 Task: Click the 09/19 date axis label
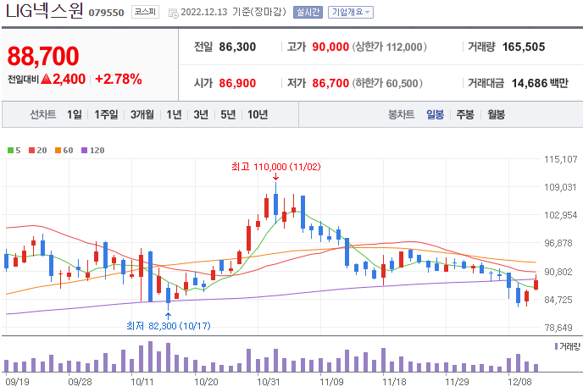pos(18,382)
